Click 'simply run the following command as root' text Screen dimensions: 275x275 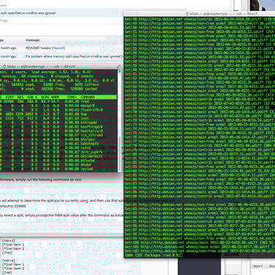[49, 180]
